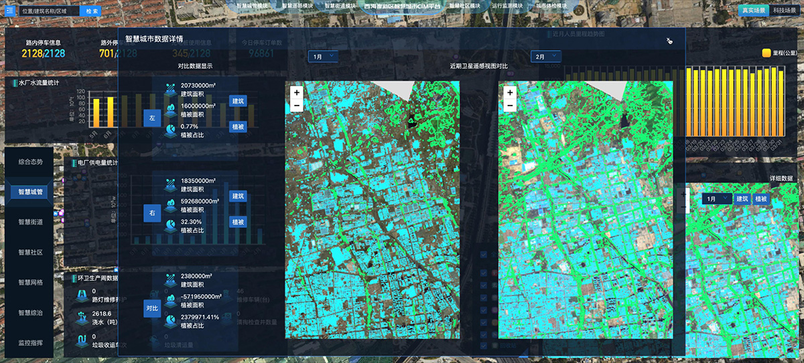Close the 智慧城市数据详情 dialog

pos(668,41)
